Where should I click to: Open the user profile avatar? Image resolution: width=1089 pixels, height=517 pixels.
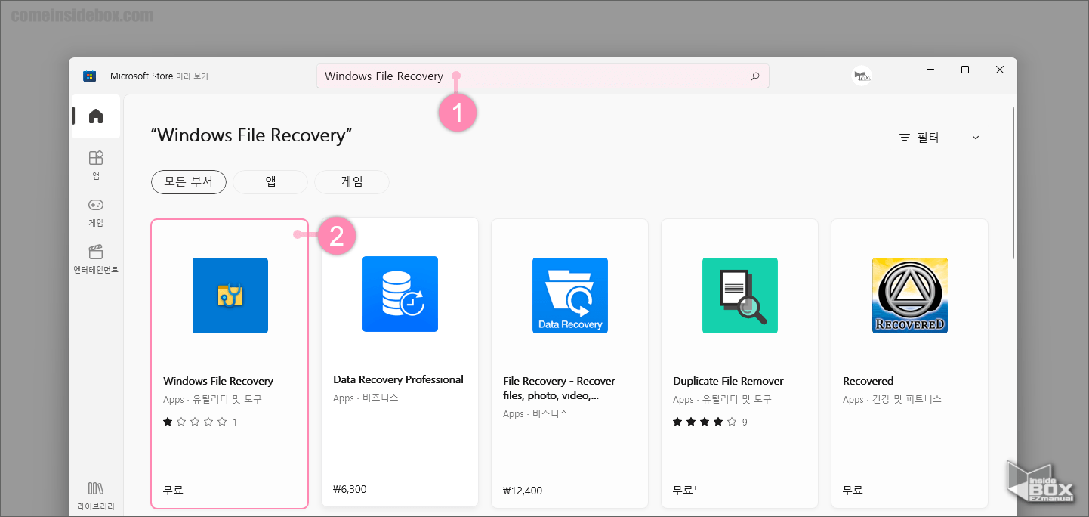tap(862, 76)
